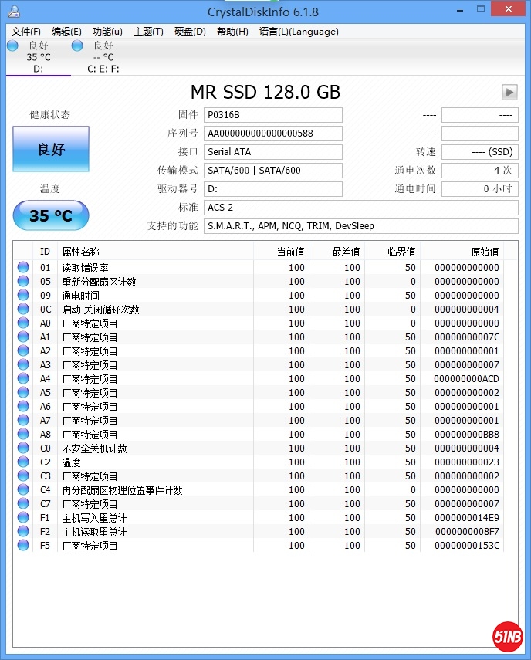Click the 良好 health status button

51,149
